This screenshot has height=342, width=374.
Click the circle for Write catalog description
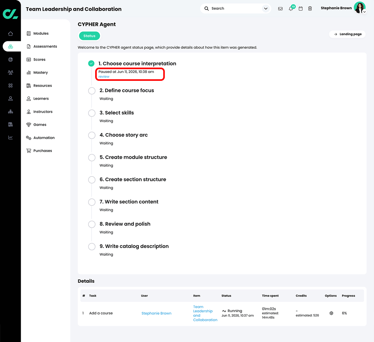coord(92,246)
